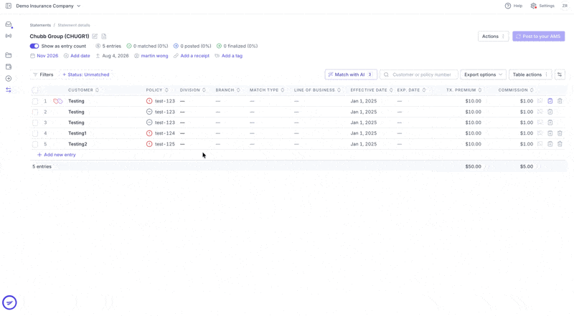Click the Status: Unmatched filter chip
Image resolution: width=574 pixels, height=316 pixels.
click(86, 75)
